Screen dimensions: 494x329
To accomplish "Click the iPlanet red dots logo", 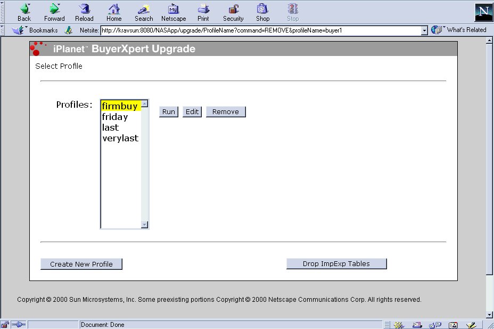I will (37, 49).
